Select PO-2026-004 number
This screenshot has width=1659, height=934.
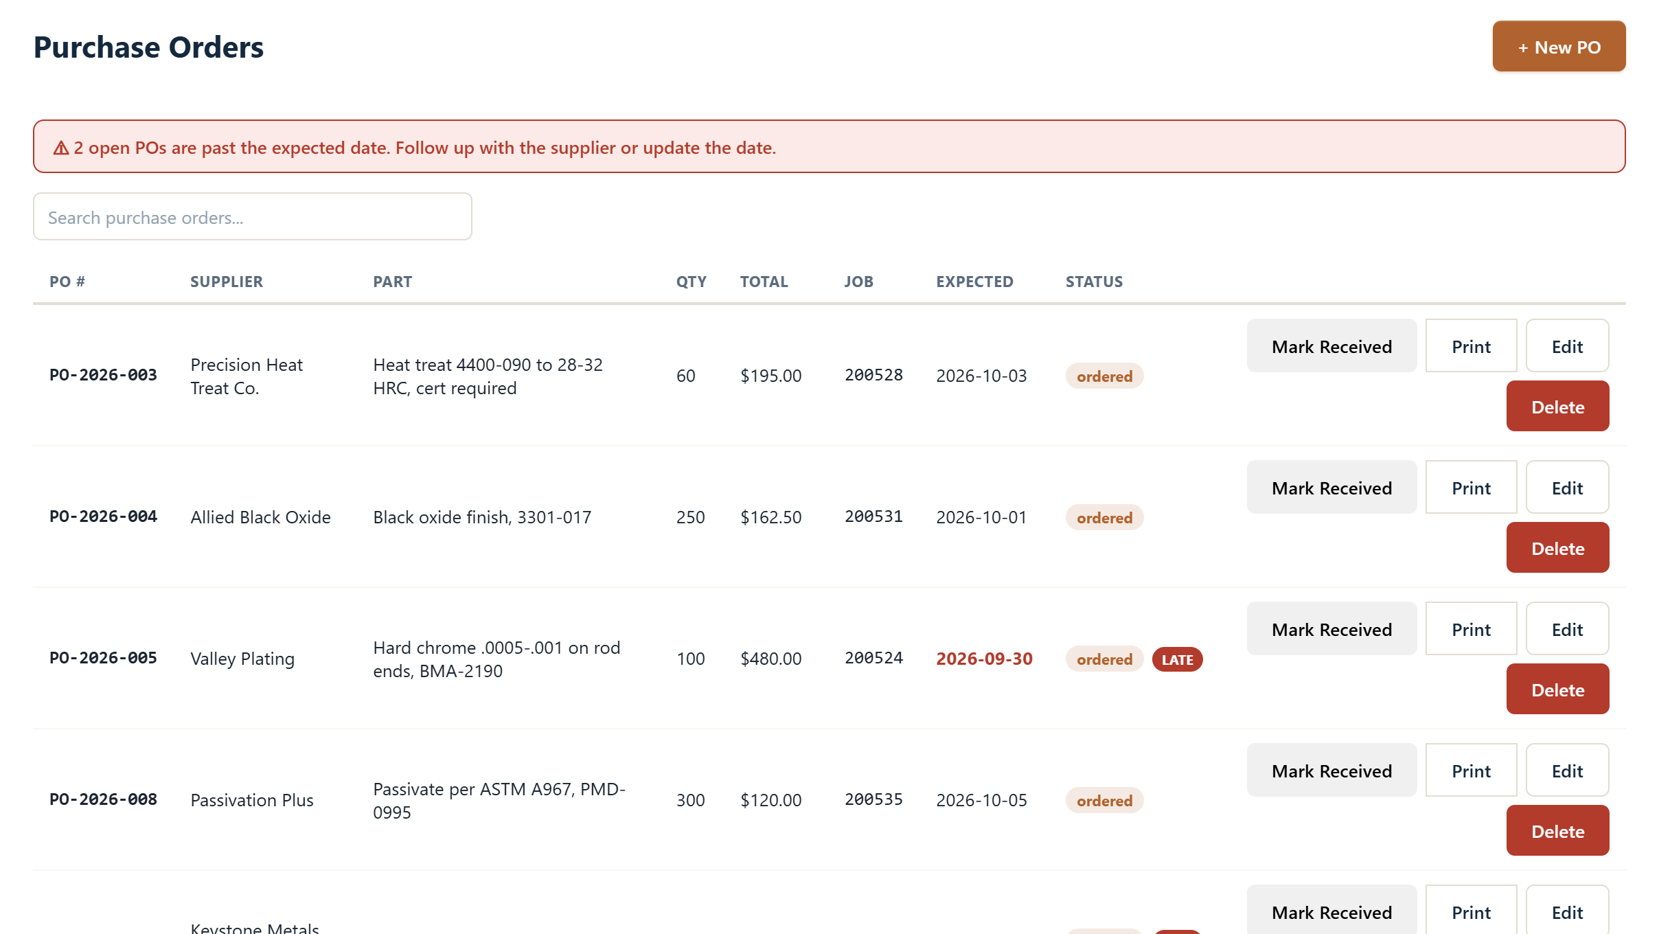(103, 516)
